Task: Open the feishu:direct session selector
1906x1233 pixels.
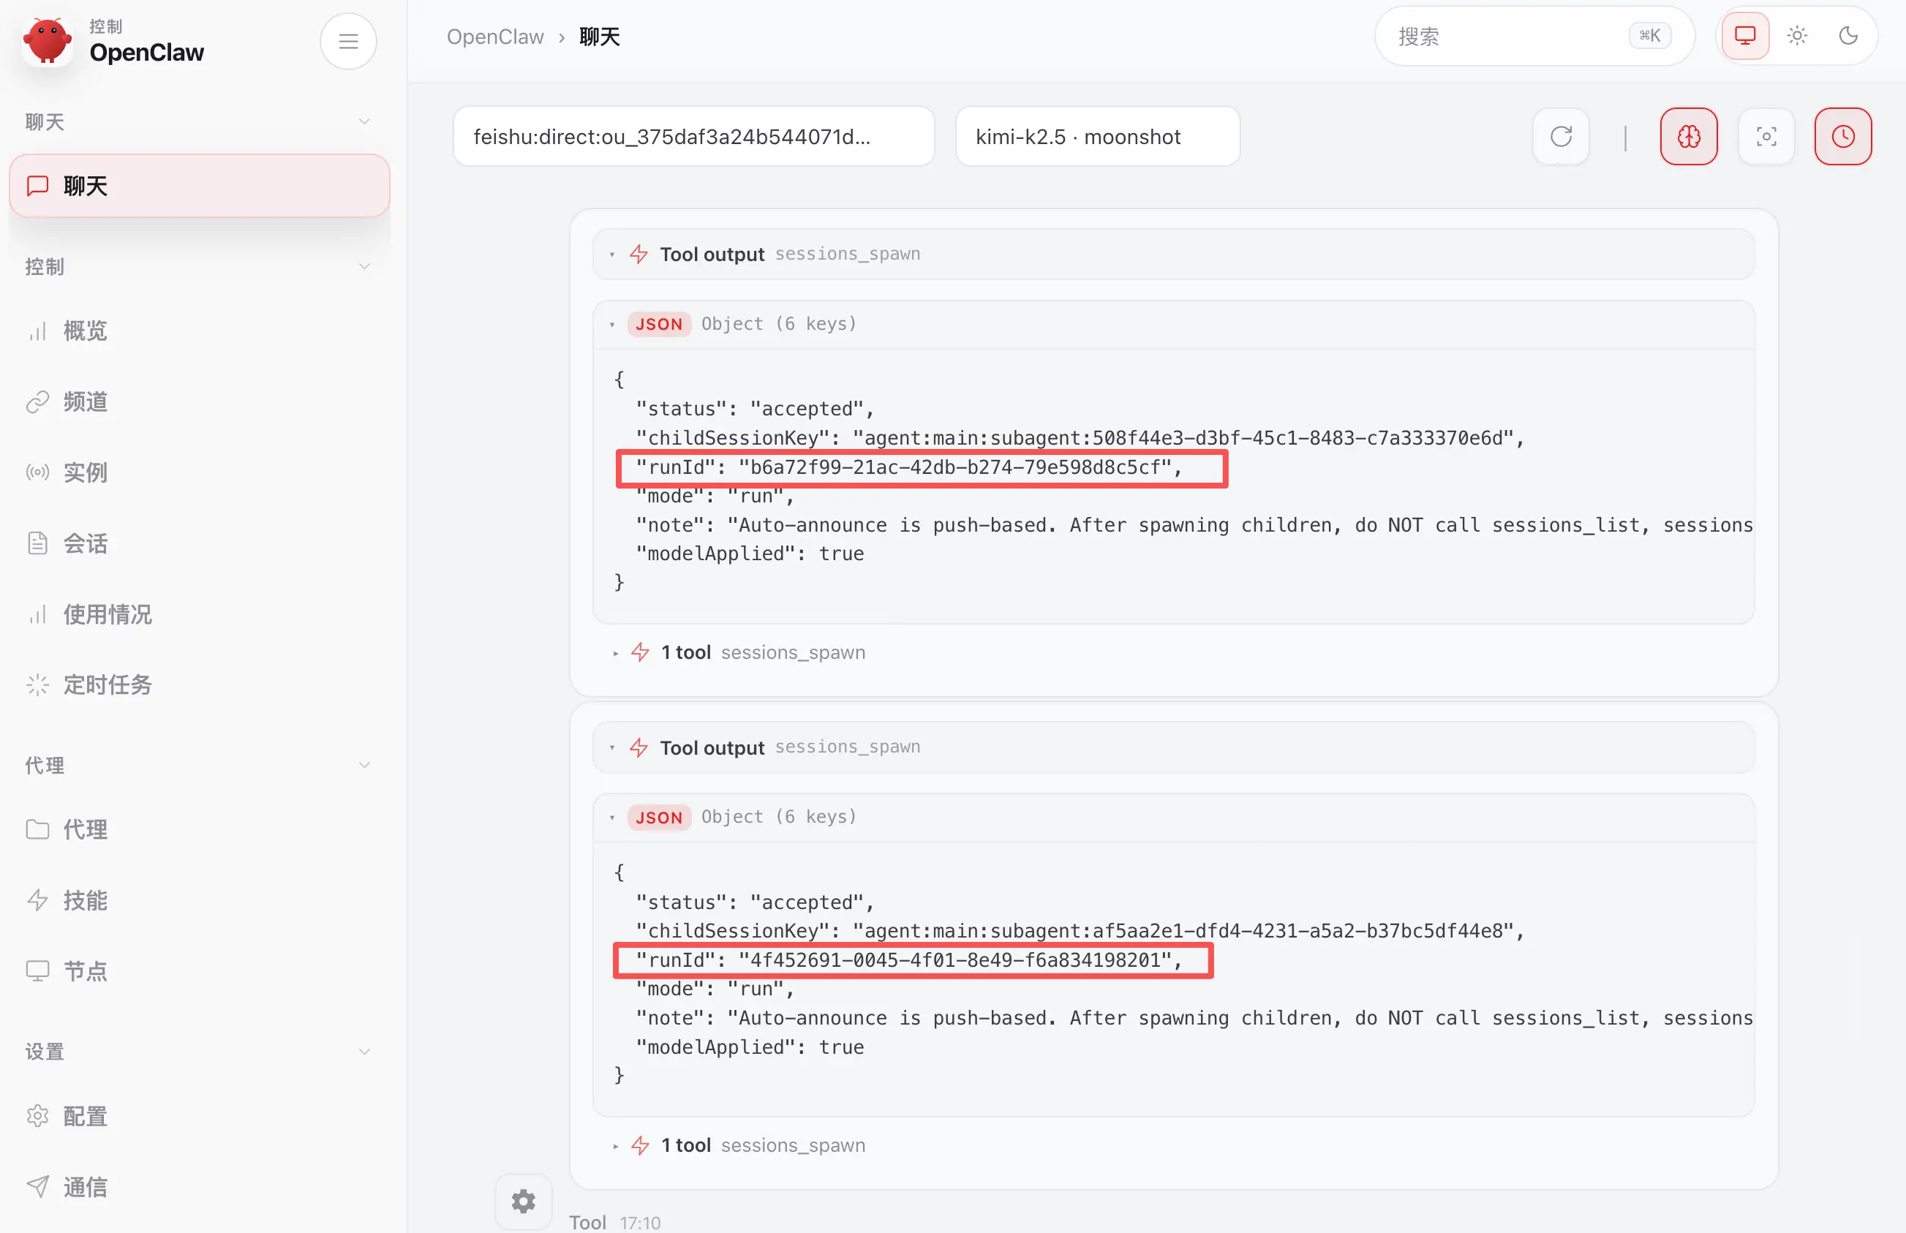Action: coord(693,137)
